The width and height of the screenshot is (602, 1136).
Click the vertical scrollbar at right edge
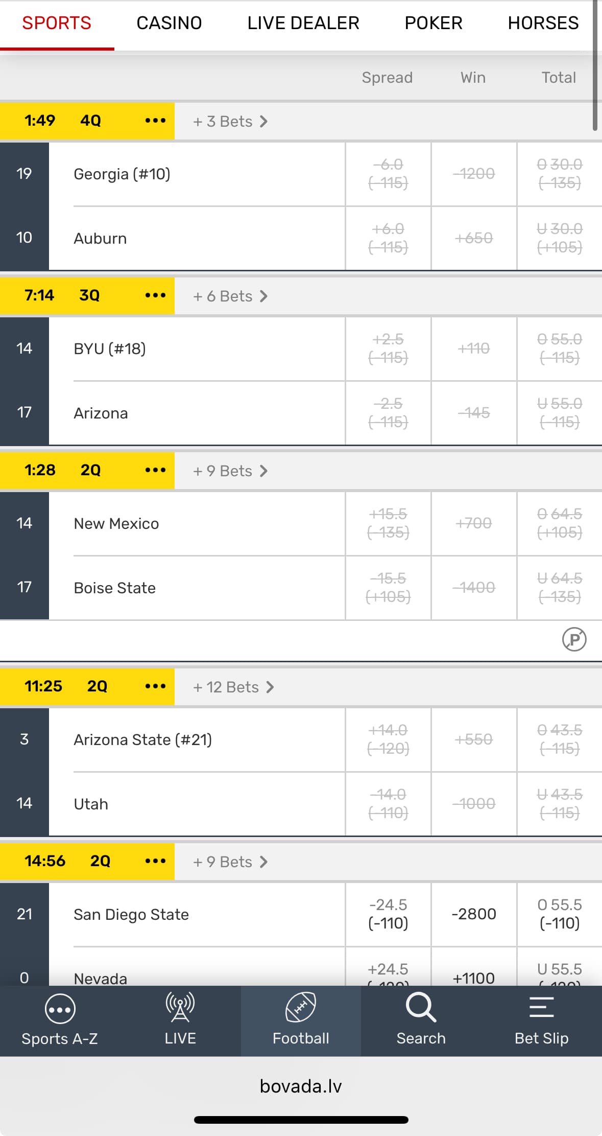click(595, 65)
